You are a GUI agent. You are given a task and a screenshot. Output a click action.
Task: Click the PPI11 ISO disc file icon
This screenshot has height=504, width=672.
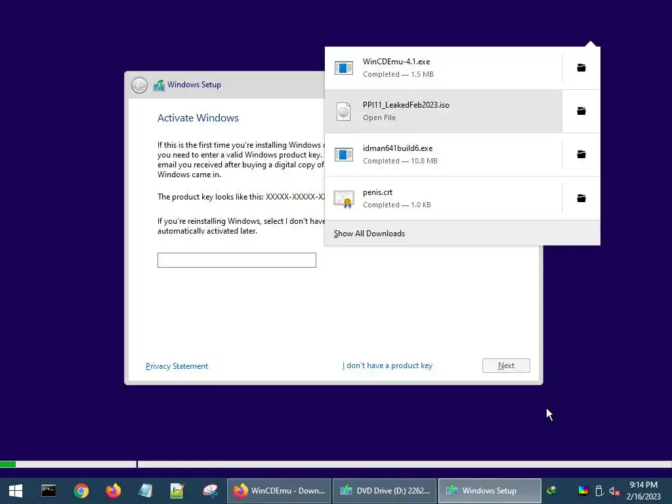[x=344, y=112]
